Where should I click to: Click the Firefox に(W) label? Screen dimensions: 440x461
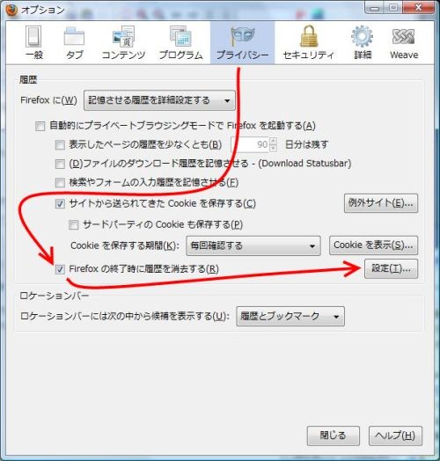[48, 100]
